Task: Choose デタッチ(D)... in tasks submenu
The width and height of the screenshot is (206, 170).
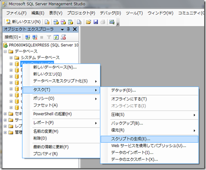Action: pos(150,90)
